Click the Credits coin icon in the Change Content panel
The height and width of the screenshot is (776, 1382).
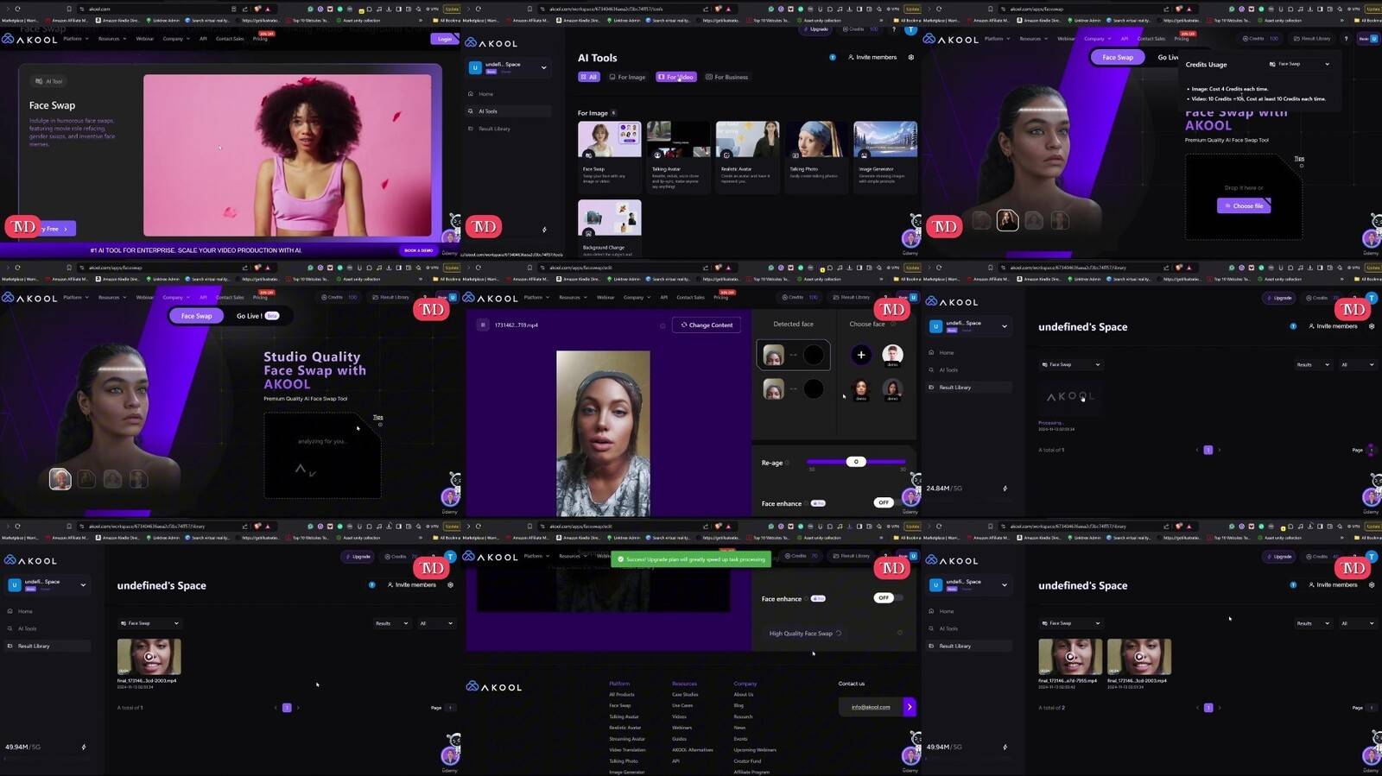click(x=785, y=297)
